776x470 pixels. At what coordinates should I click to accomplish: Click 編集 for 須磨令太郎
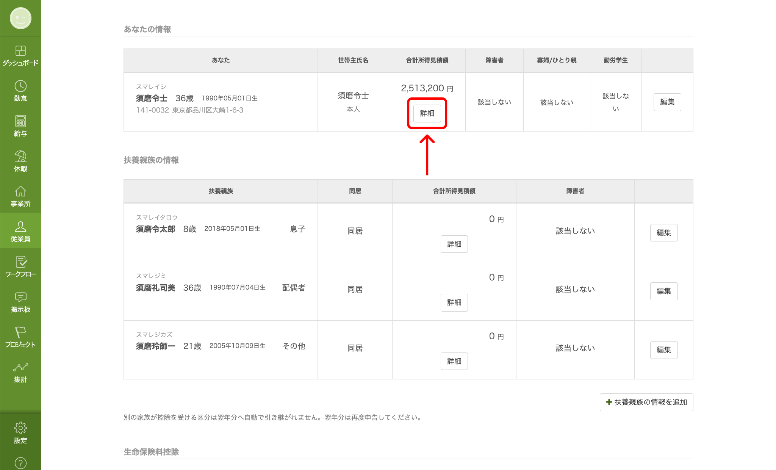point(664,233)
